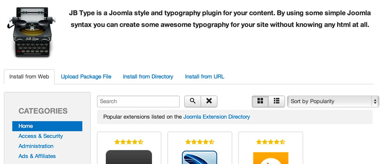
Task: Click the JB Type typewriter logo
Action: (x=31, y=32)
